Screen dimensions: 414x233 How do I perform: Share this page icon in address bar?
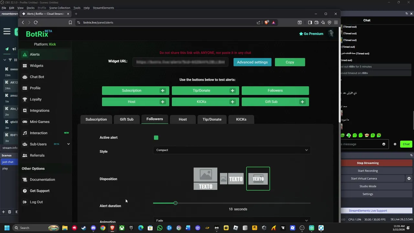coord(258,22)
